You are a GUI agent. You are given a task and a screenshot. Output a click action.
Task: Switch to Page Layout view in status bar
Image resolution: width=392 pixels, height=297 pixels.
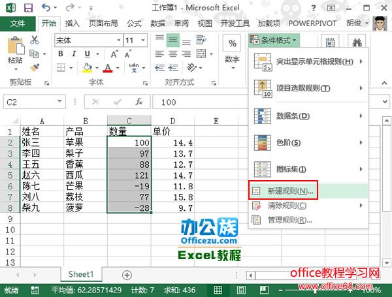(x=241, y=290)
